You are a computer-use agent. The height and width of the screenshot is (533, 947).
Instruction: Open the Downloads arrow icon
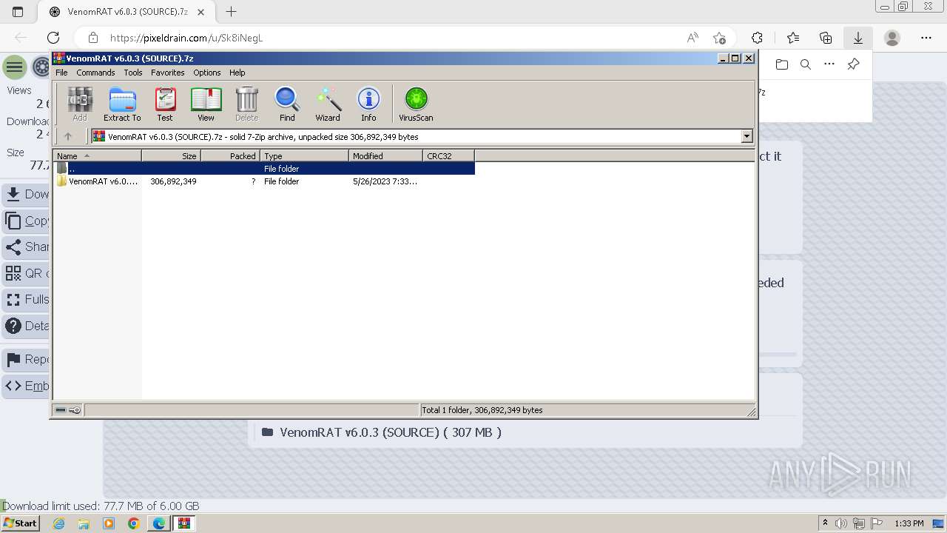pos(858,38)
